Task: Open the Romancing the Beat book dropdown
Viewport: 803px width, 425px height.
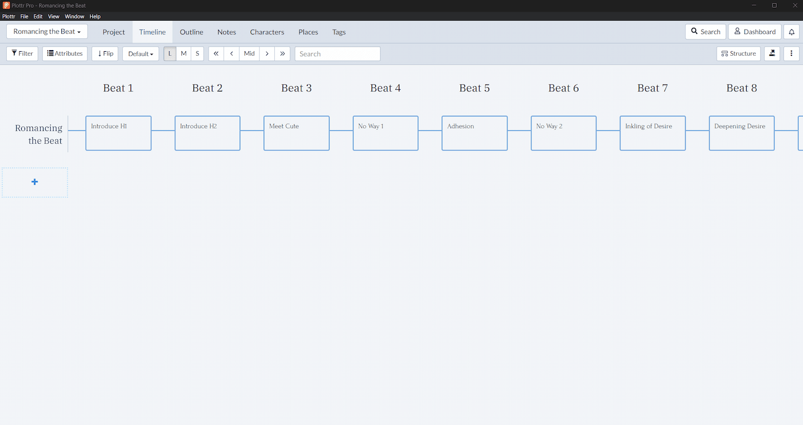Action: coord(47,31)
